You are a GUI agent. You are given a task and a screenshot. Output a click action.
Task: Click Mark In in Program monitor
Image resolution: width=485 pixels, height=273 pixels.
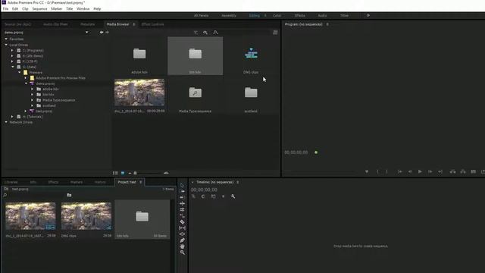pyautogui.click(x=377, y=171)
